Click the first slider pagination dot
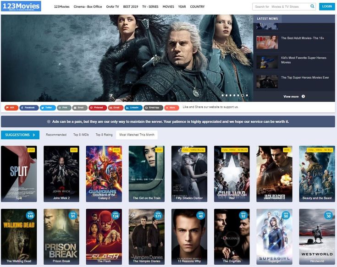The width and height of the screenshot is (337, 267). pos(223,95)
